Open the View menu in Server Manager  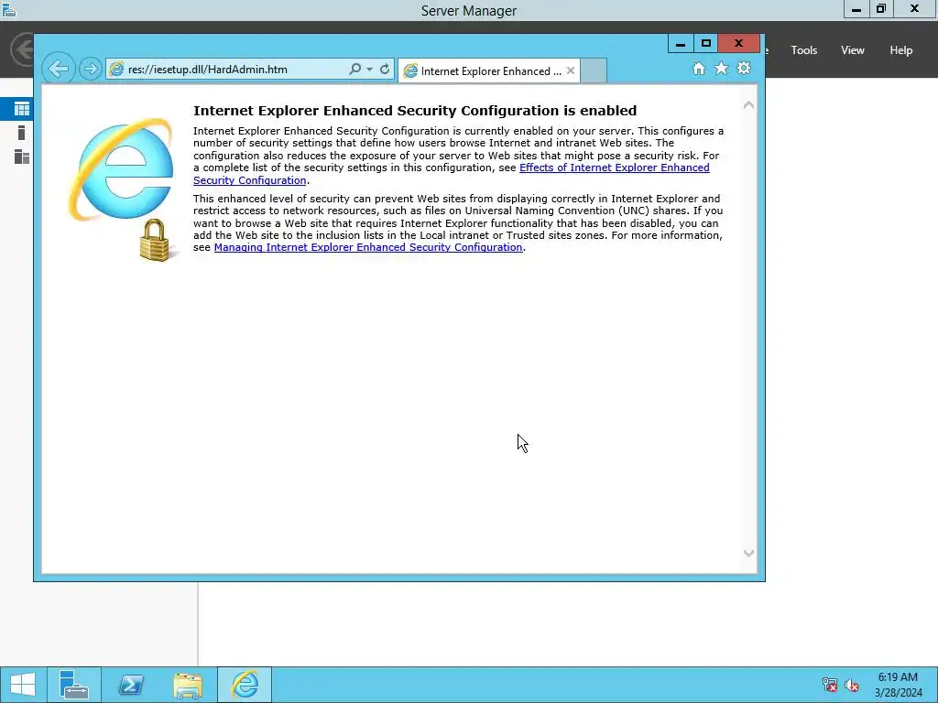pos(853,50)
